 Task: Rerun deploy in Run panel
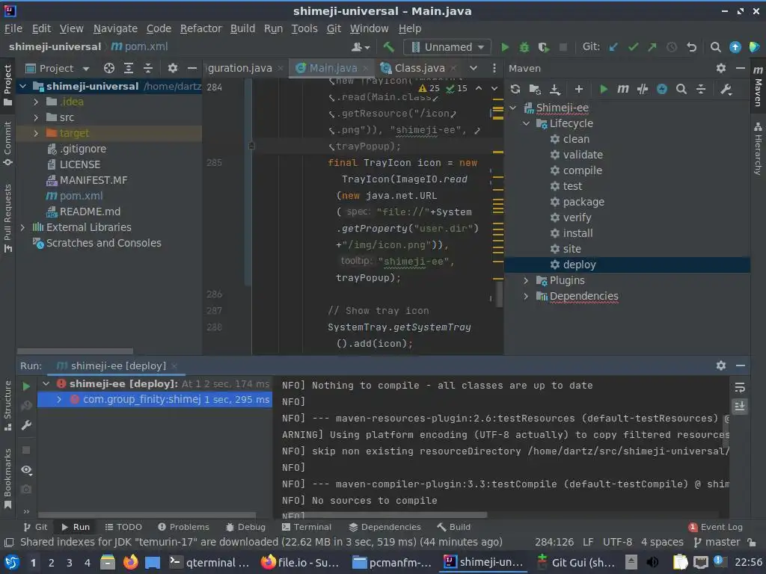[26, 386]
